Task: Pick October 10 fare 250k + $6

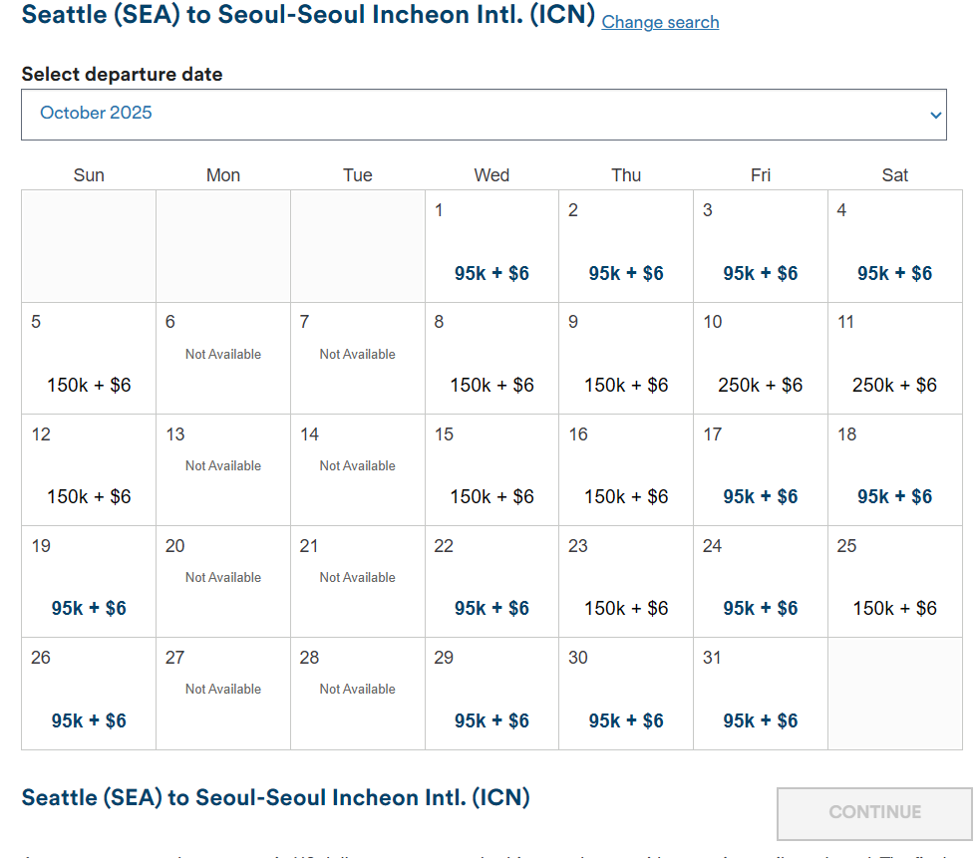Action: [761, 385]
